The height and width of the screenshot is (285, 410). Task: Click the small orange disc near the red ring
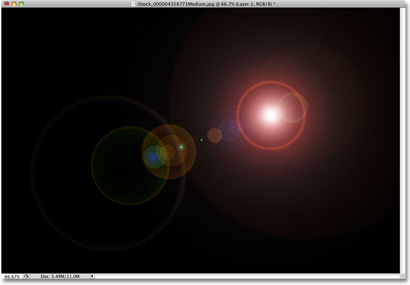pyautogui.click(x=214, y=136)
